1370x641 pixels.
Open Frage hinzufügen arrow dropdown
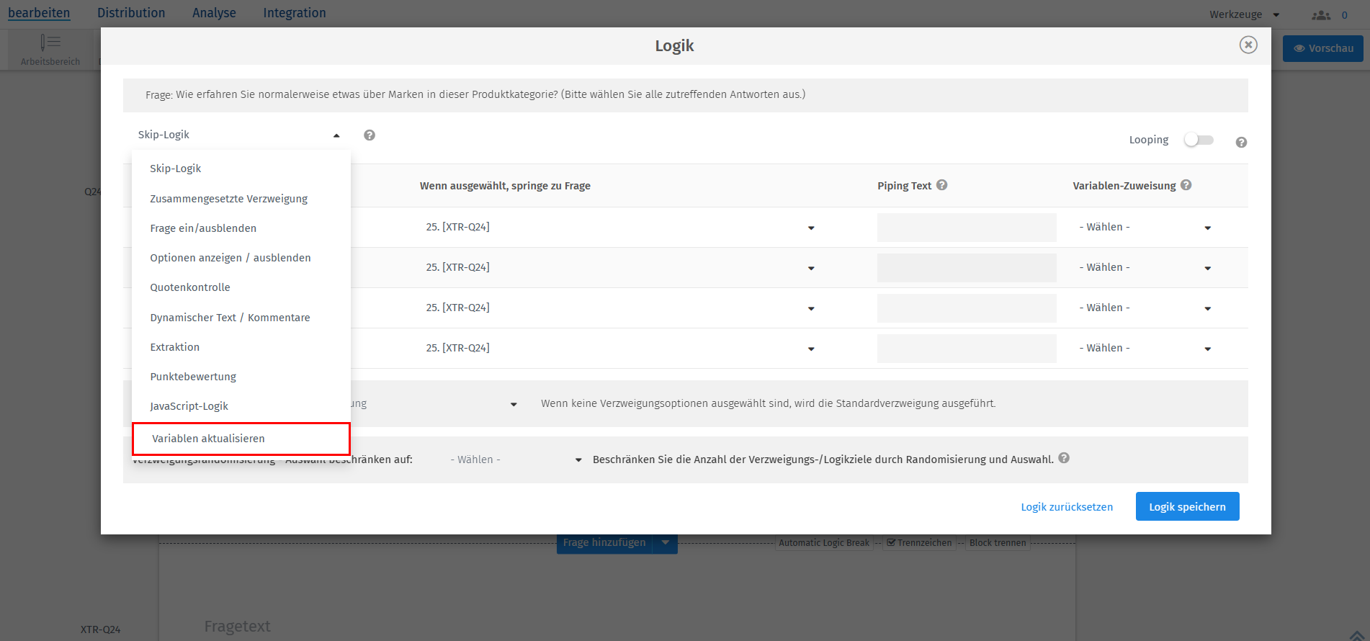coord(665,542)
